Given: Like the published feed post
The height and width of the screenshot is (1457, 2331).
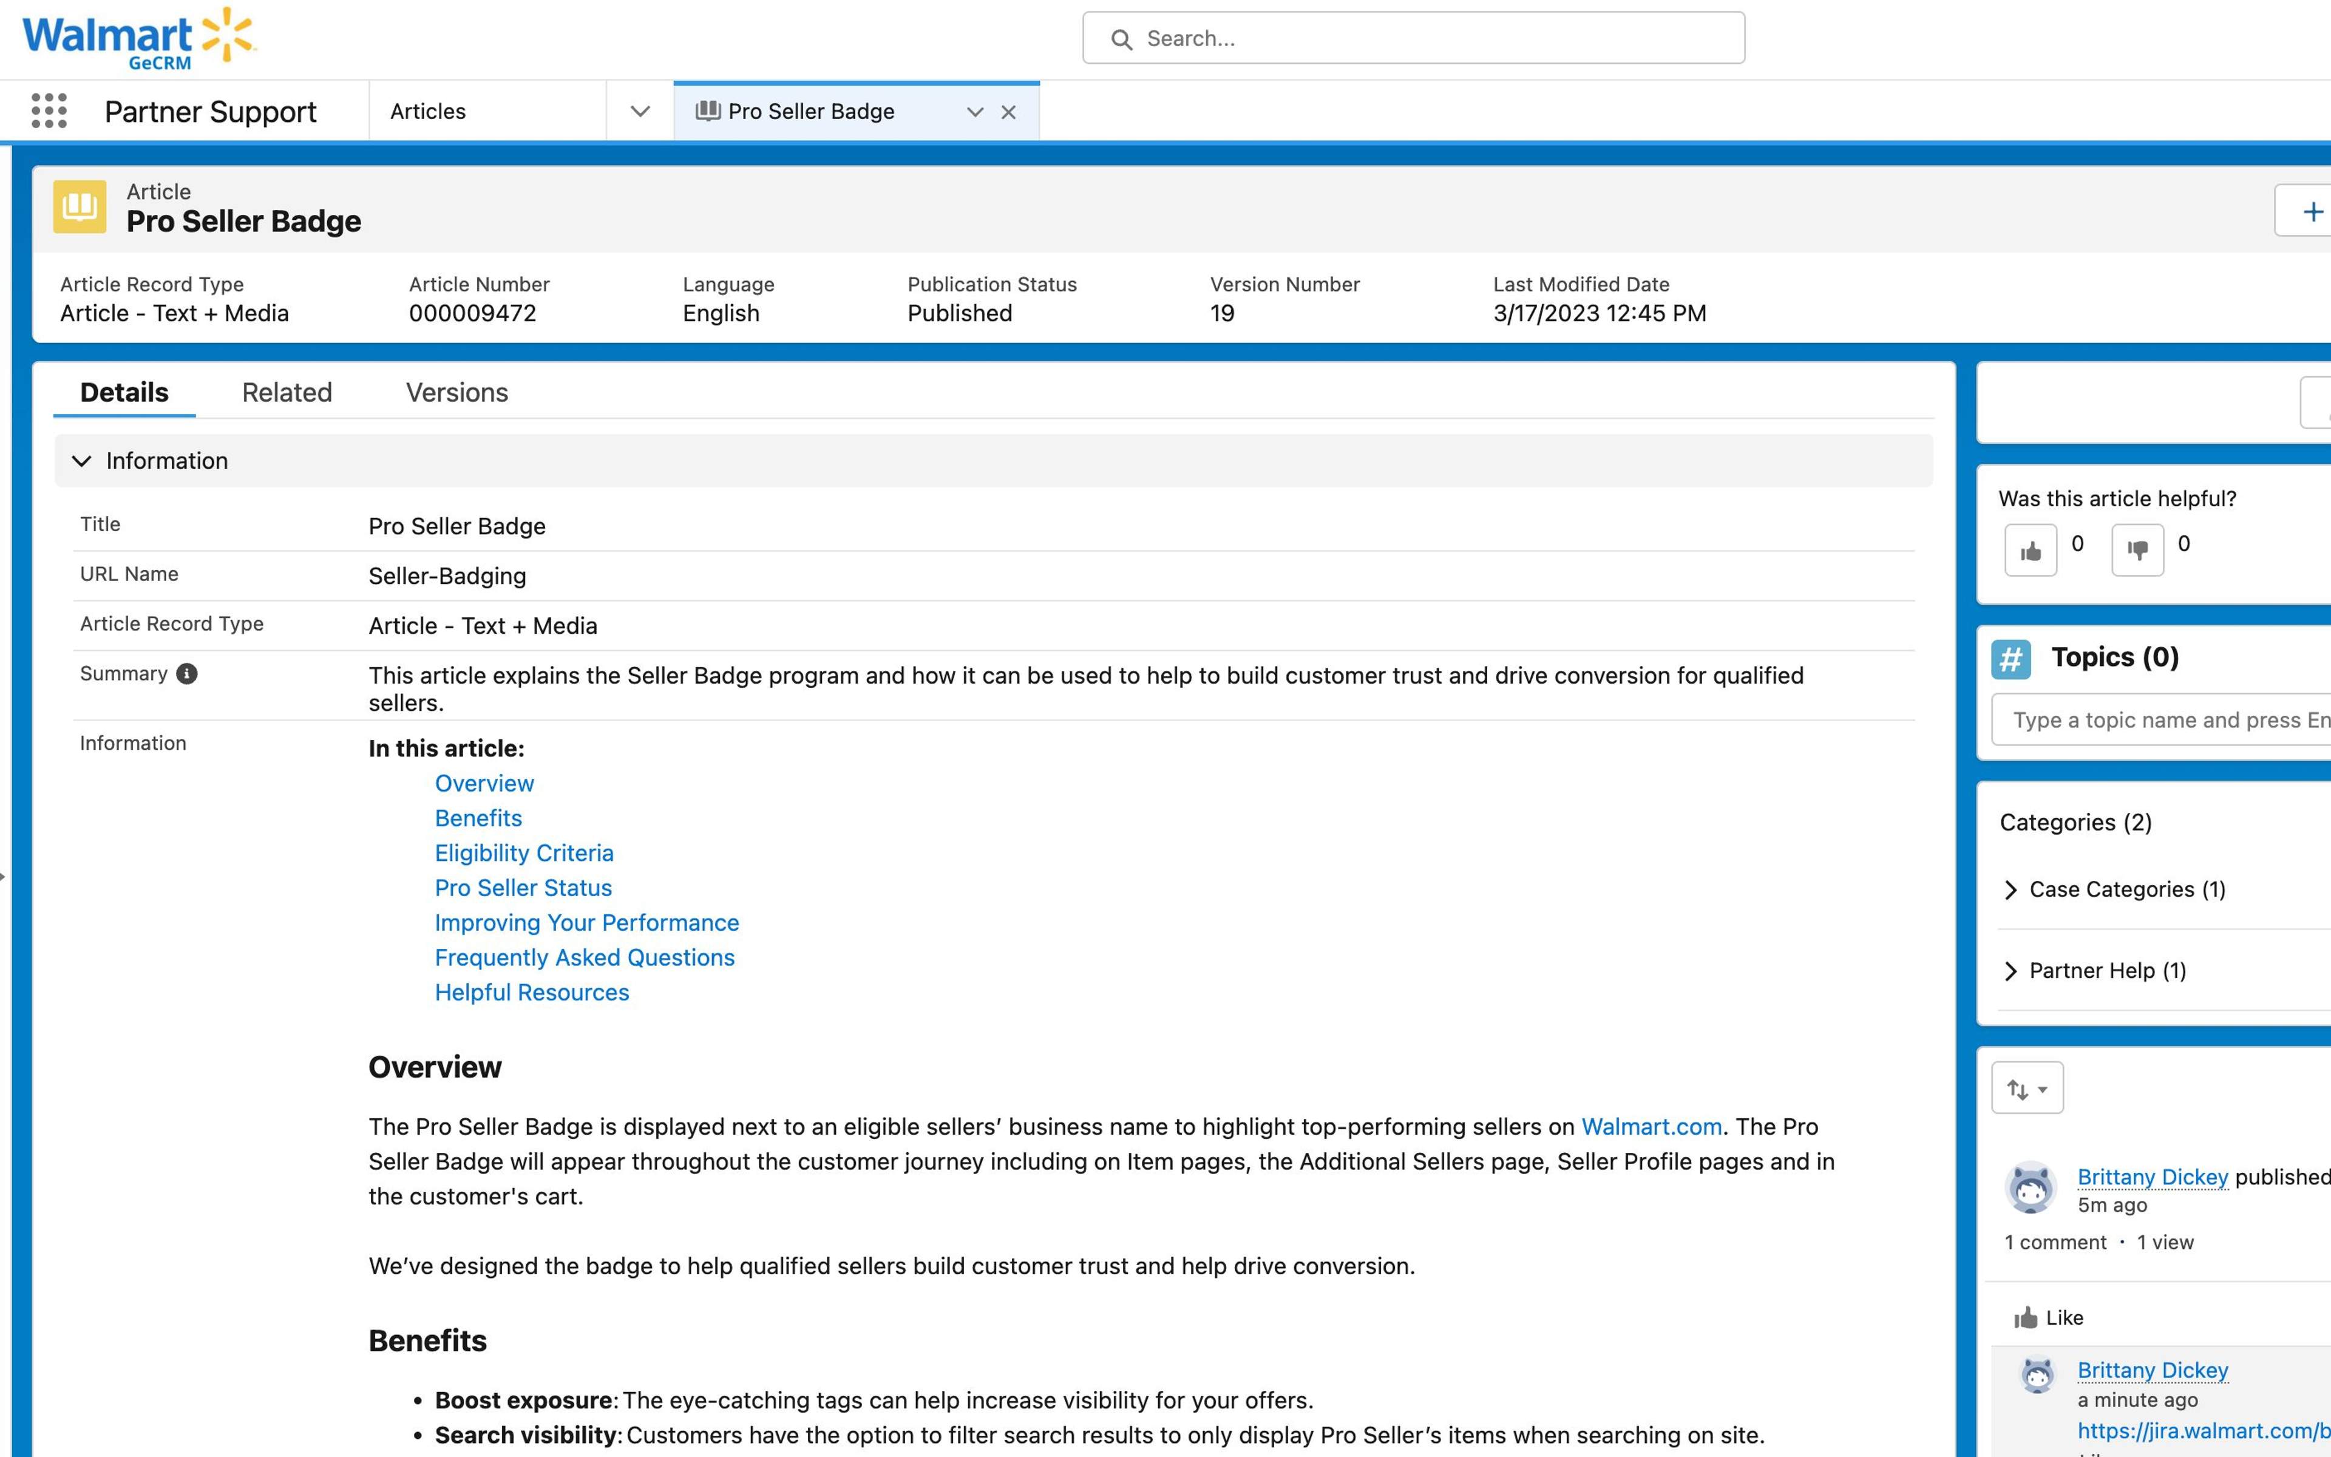Looking at the screenshot, I should click(x=2049, y=1317).
